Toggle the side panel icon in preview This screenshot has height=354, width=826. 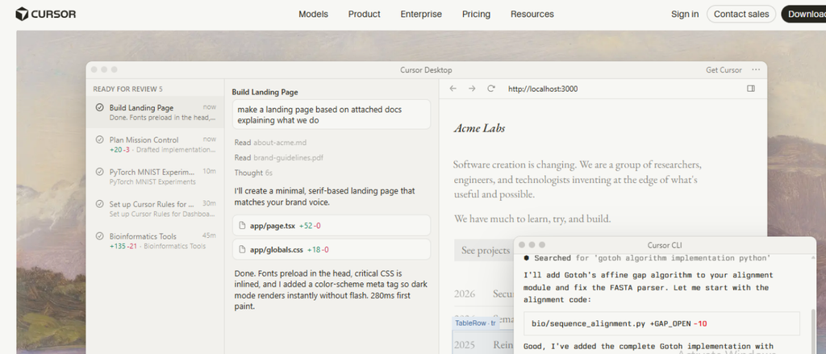pyautogui.click(x=751, y=89)
